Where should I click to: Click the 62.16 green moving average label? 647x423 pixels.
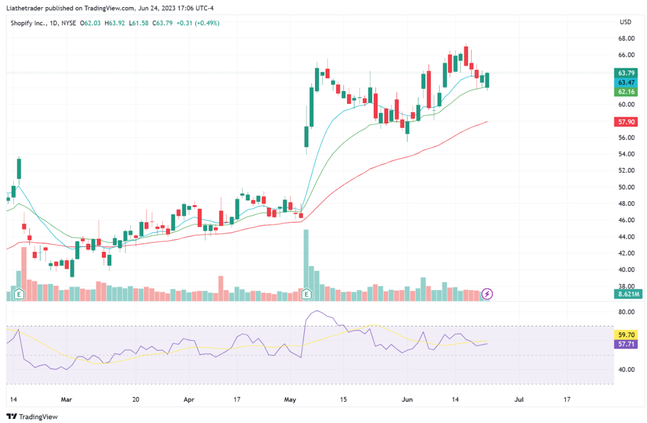626,92
